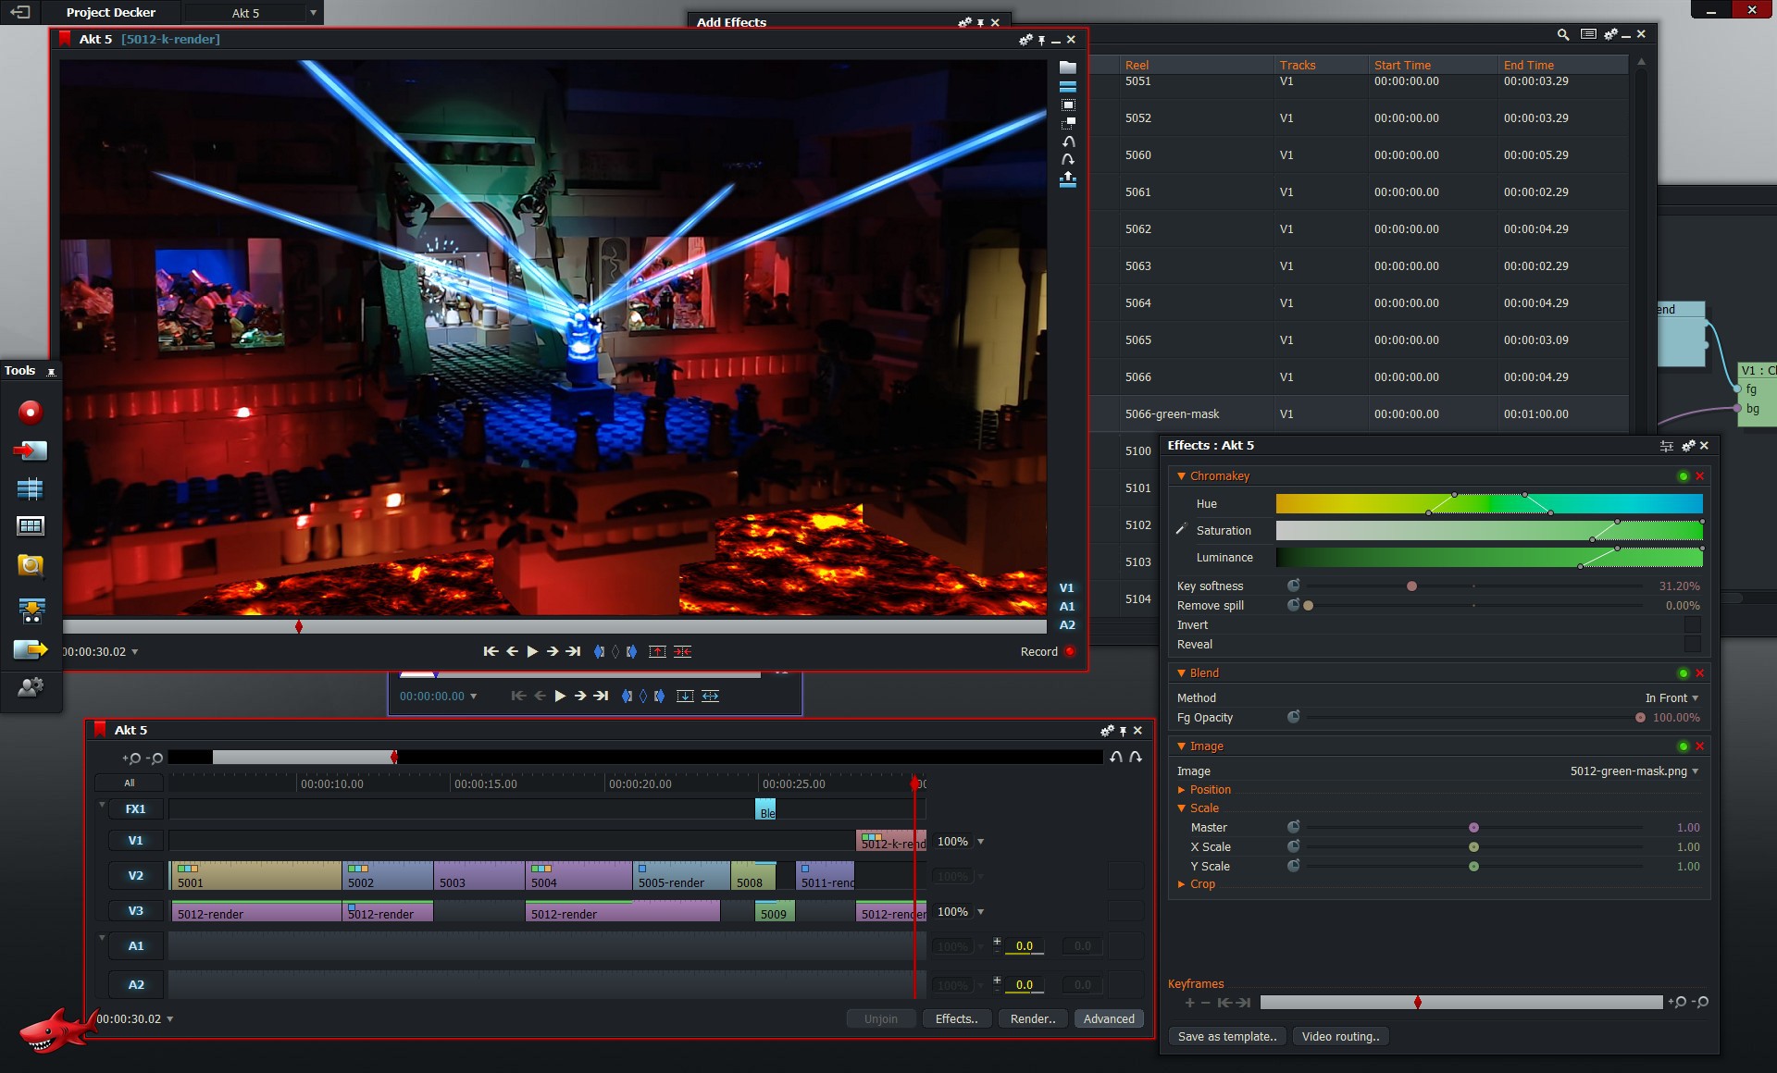Open the folder icon beside the Akt 5 viewer
Image resolution: width=1777 pixels, height=1073 pixels.
[1068, 68]
